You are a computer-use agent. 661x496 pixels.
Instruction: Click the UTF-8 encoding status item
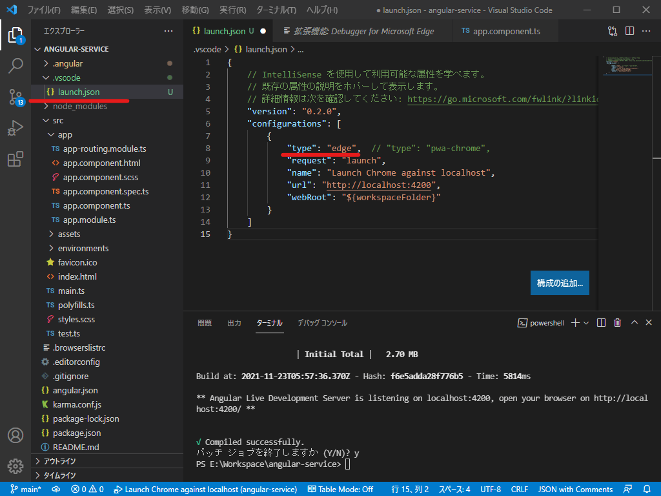pos(491,490)
